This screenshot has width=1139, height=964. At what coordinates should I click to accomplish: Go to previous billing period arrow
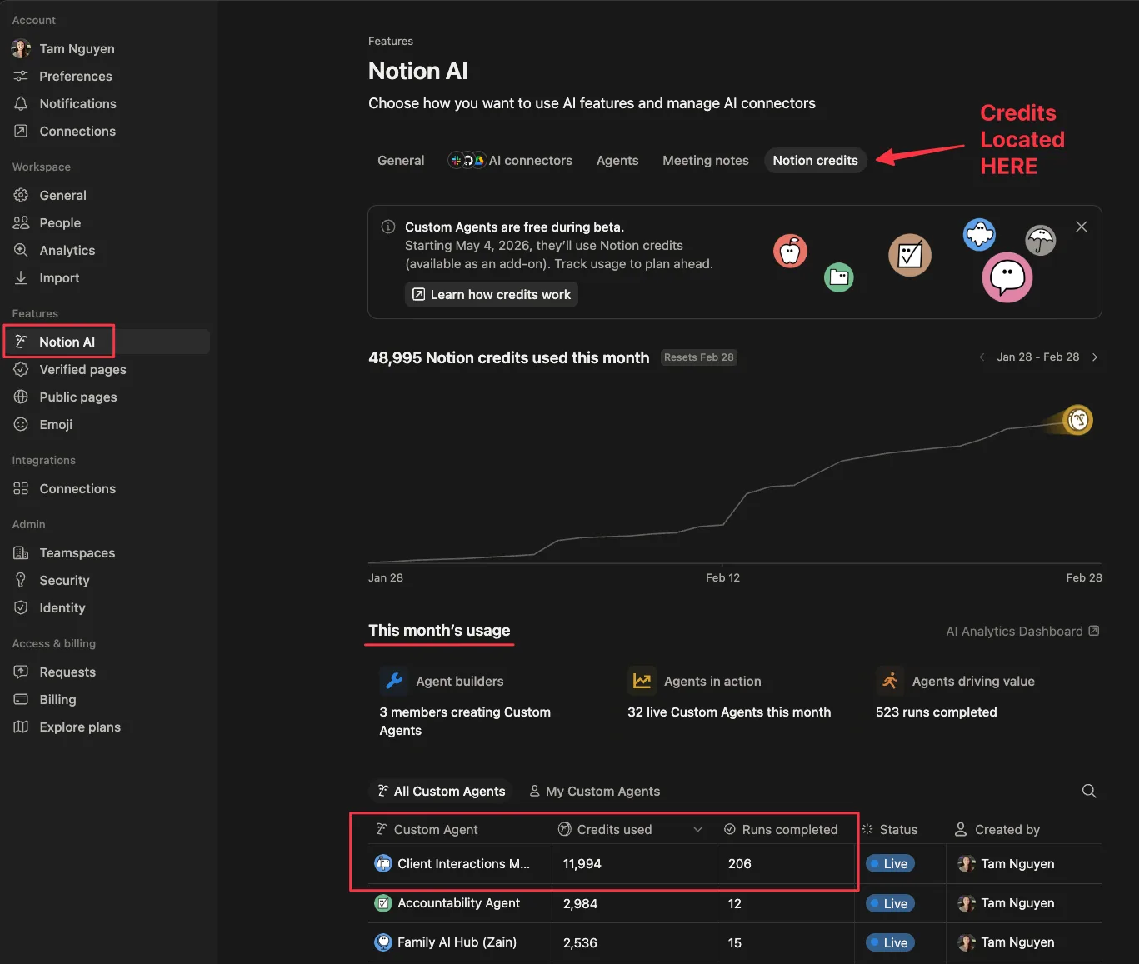pos(982,357)
